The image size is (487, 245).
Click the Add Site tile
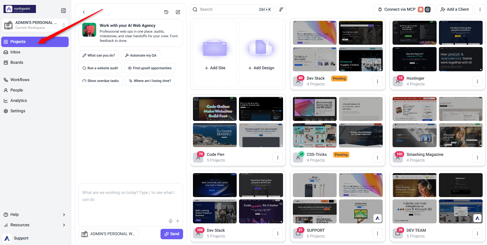[x=215, y=54]
